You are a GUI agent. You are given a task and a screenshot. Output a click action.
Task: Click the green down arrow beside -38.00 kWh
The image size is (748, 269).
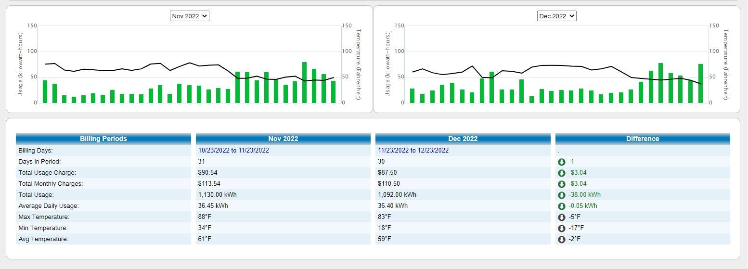(x=561, y=195)
